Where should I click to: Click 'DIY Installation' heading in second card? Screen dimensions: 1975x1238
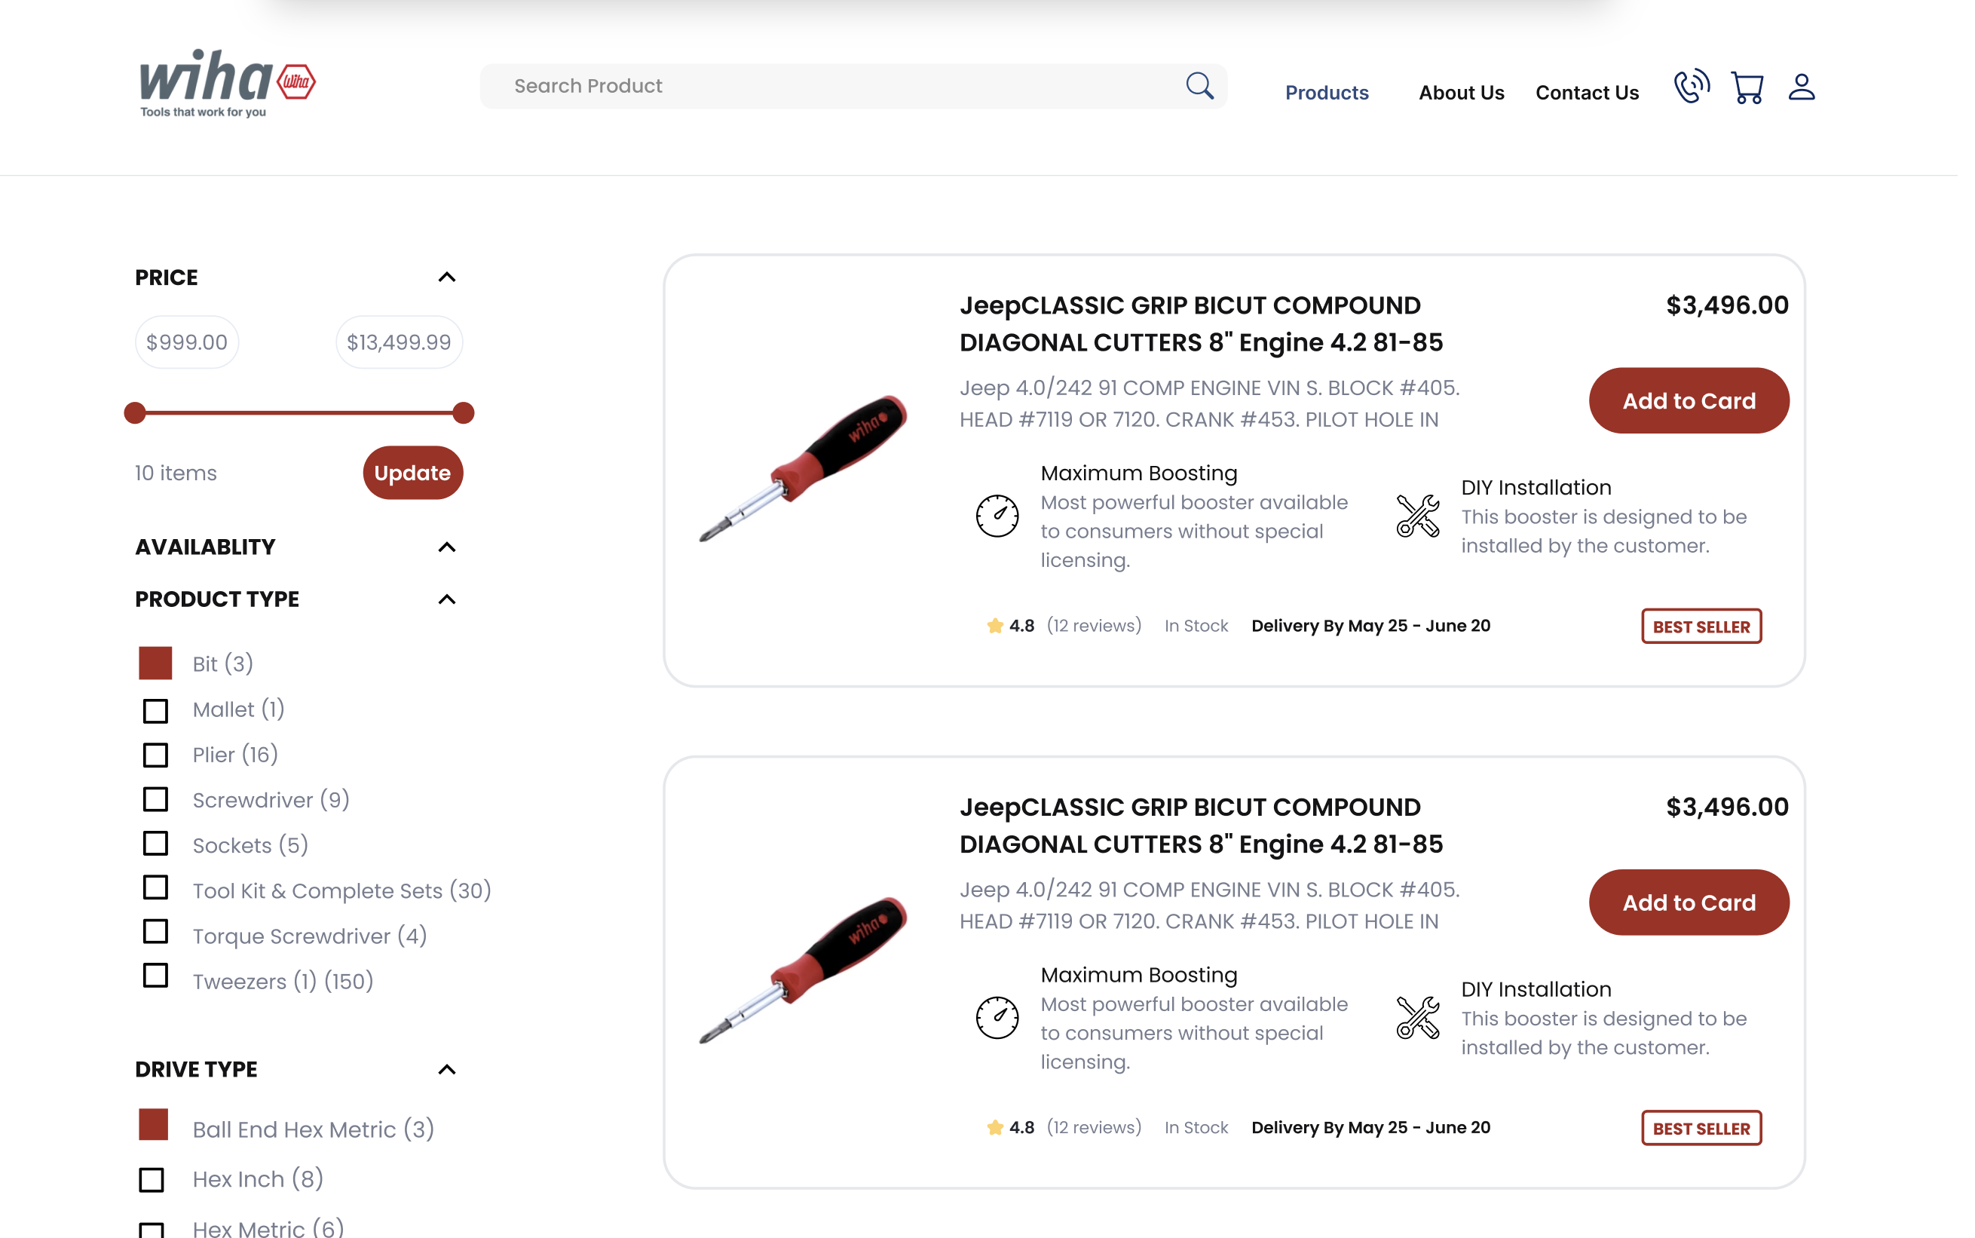[x=1536, y=989]
